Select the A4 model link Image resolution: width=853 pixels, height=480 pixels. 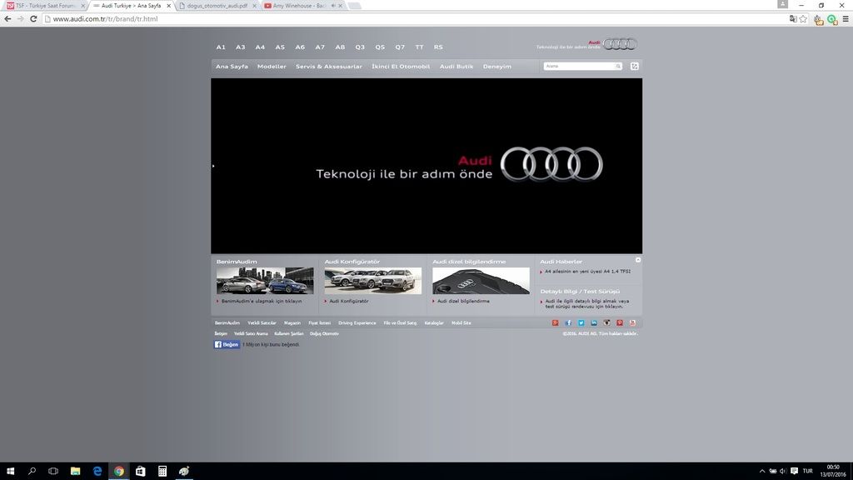coord(260,47)
